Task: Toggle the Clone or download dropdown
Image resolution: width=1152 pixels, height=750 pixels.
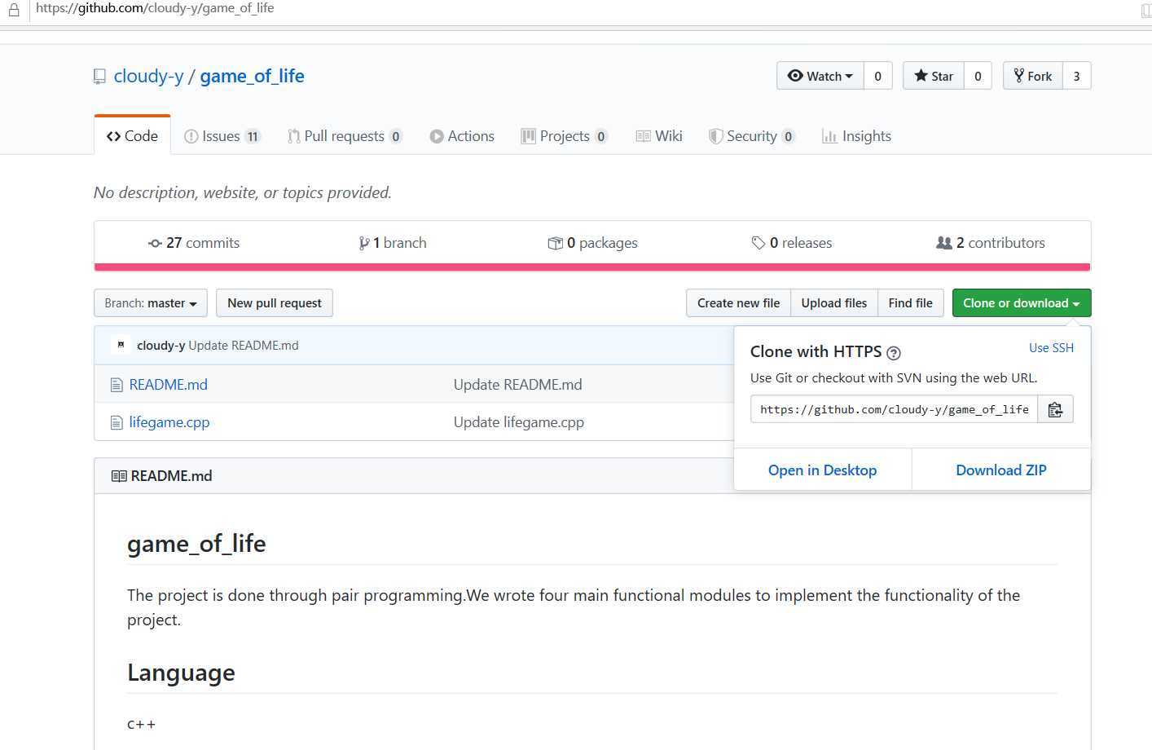Action: pyautogui.click(x=1022, y=303)
